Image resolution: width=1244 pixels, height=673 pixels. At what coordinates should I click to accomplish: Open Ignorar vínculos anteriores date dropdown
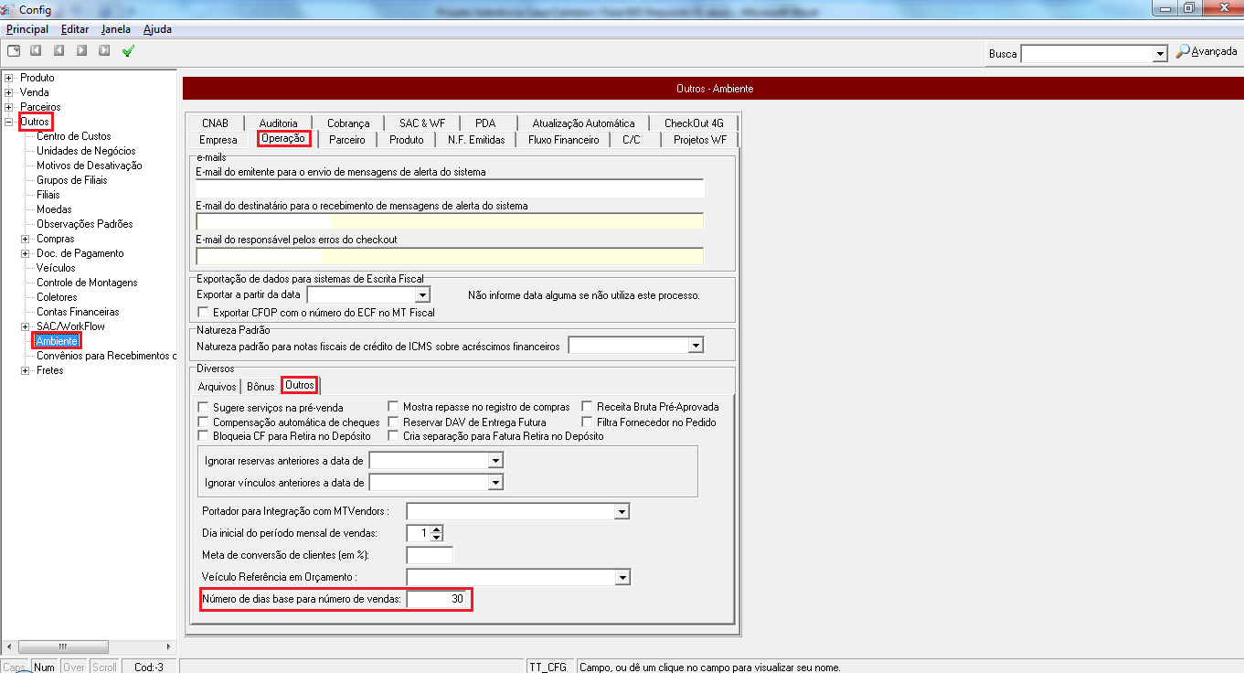495,483
